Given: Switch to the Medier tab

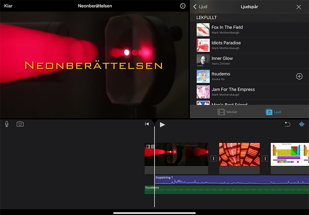Looking at the screenshot, I should 227,112.
